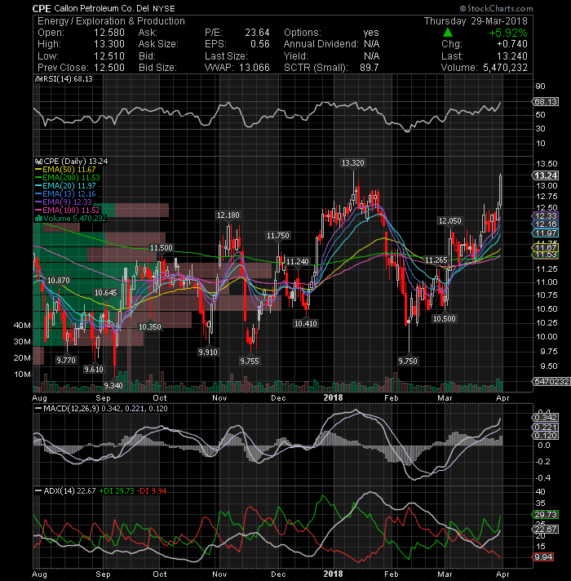Click the candlestick icon before CPE (Daily)
The image size is (571, 581).
pos(38,162)
